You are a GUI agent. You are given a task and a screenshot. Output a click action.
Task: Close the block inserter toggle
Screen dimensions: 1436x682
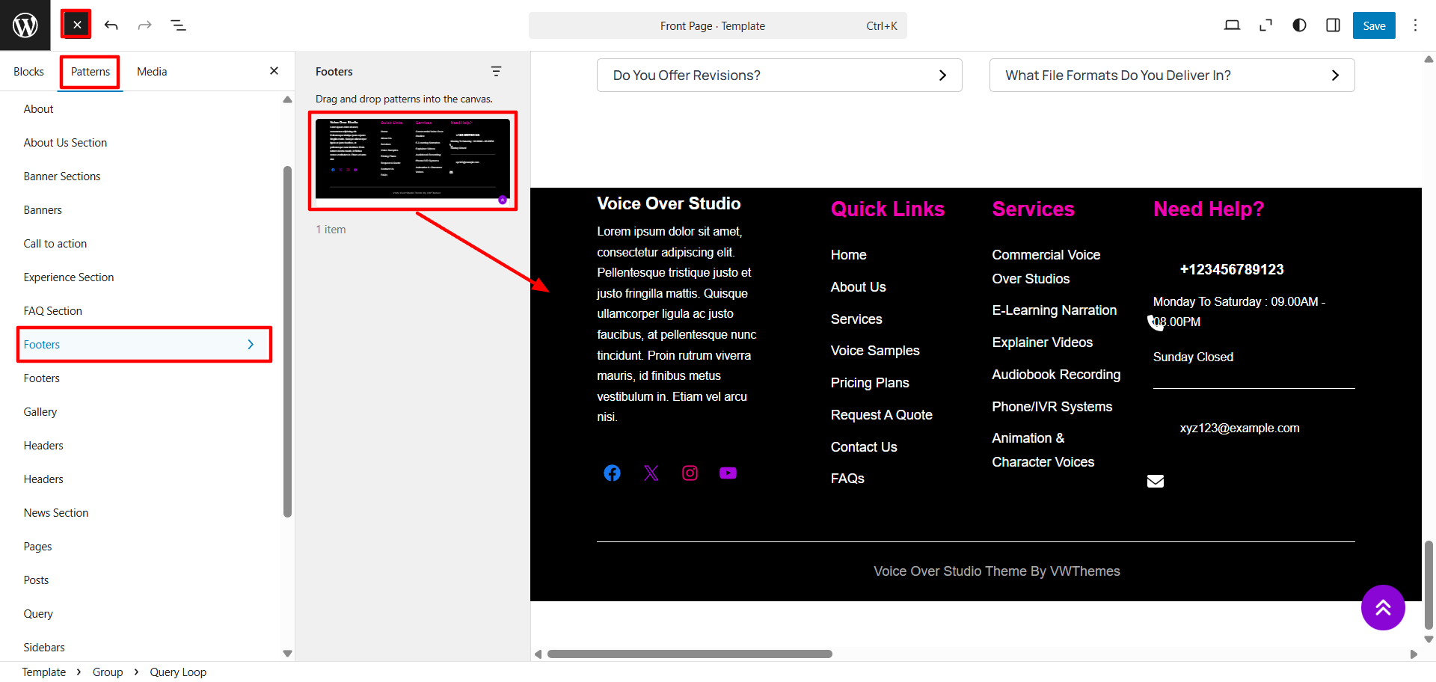click(76, 25)
